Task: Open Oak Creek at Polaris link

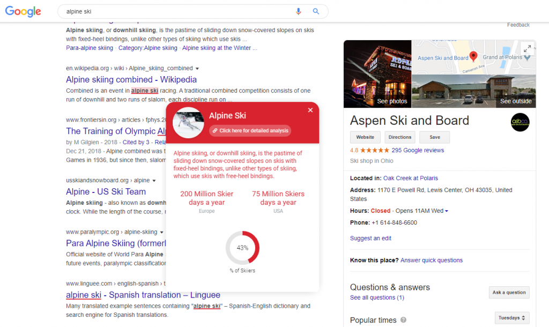Action: tap(410, 178)
